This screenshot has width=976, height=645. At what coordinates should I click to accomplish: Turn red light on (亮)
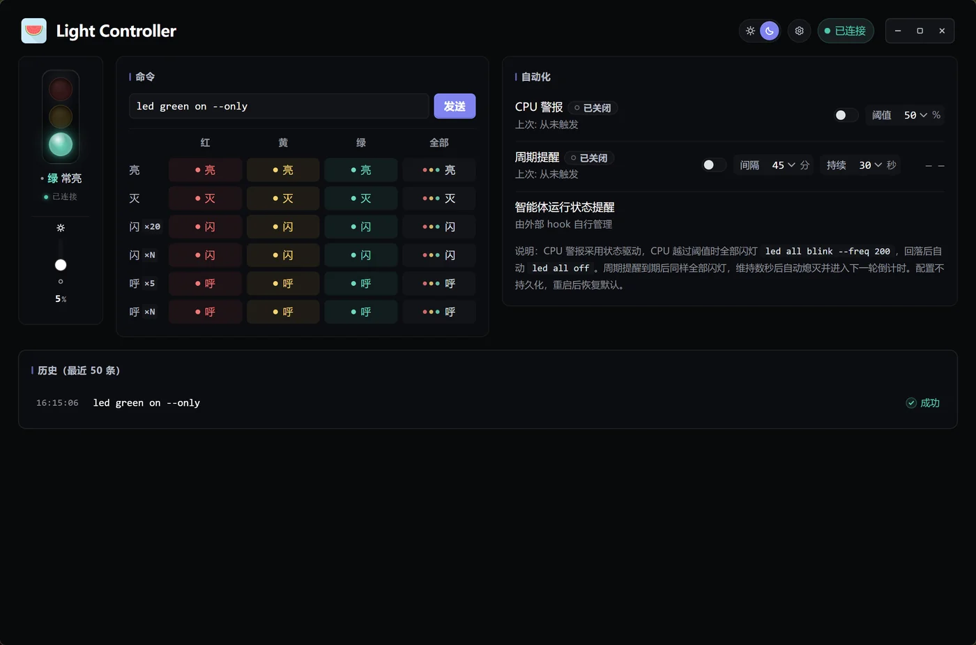click(x=205, y=170)
